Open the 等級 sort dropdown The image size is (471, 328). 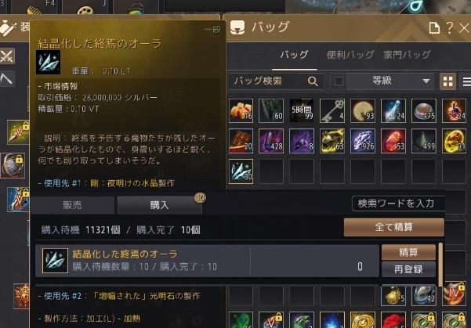pyautogui.click(x=390, y=81)
